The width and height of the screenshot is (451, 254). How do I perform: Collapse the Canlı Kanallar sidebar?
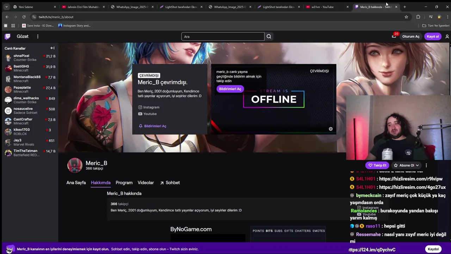coord(52,48)
